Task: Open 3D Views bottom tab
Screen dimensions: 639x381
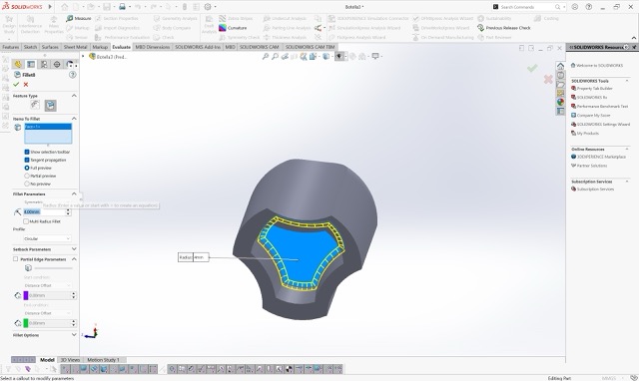Action: (x=70, y=360)
